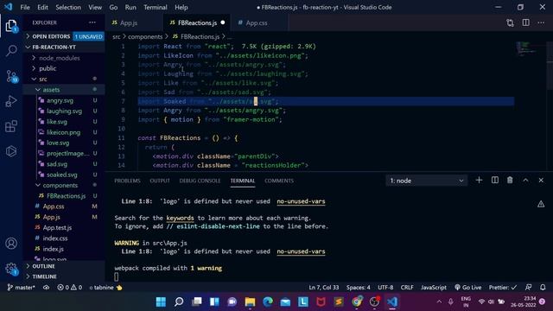Image resolution: width=553 pixels, height=311 pixels.
Task: Open Run and Debug view
Action: pos(11,102)
